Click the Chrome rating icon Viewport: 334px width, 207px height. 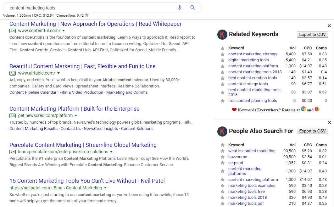pyautogui.click(x=303, y=109)
